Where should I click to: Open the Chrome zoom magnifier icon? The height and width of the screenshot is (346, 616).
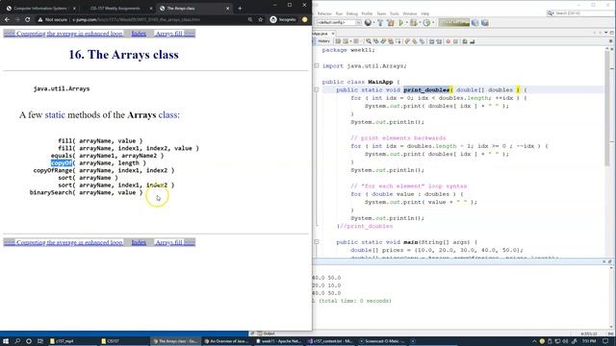click(x=250, y=19)
